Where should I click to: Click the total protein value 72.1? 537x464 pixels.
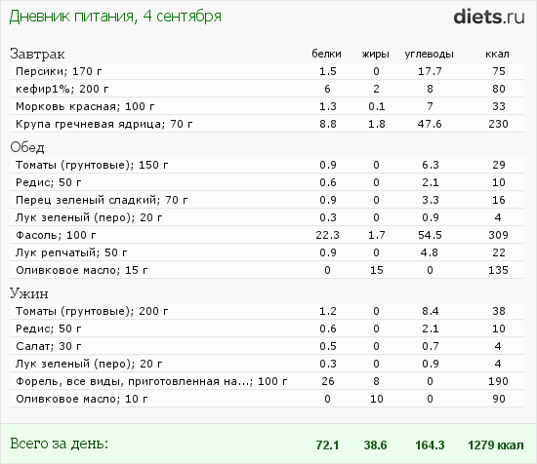tap(327, 445)
